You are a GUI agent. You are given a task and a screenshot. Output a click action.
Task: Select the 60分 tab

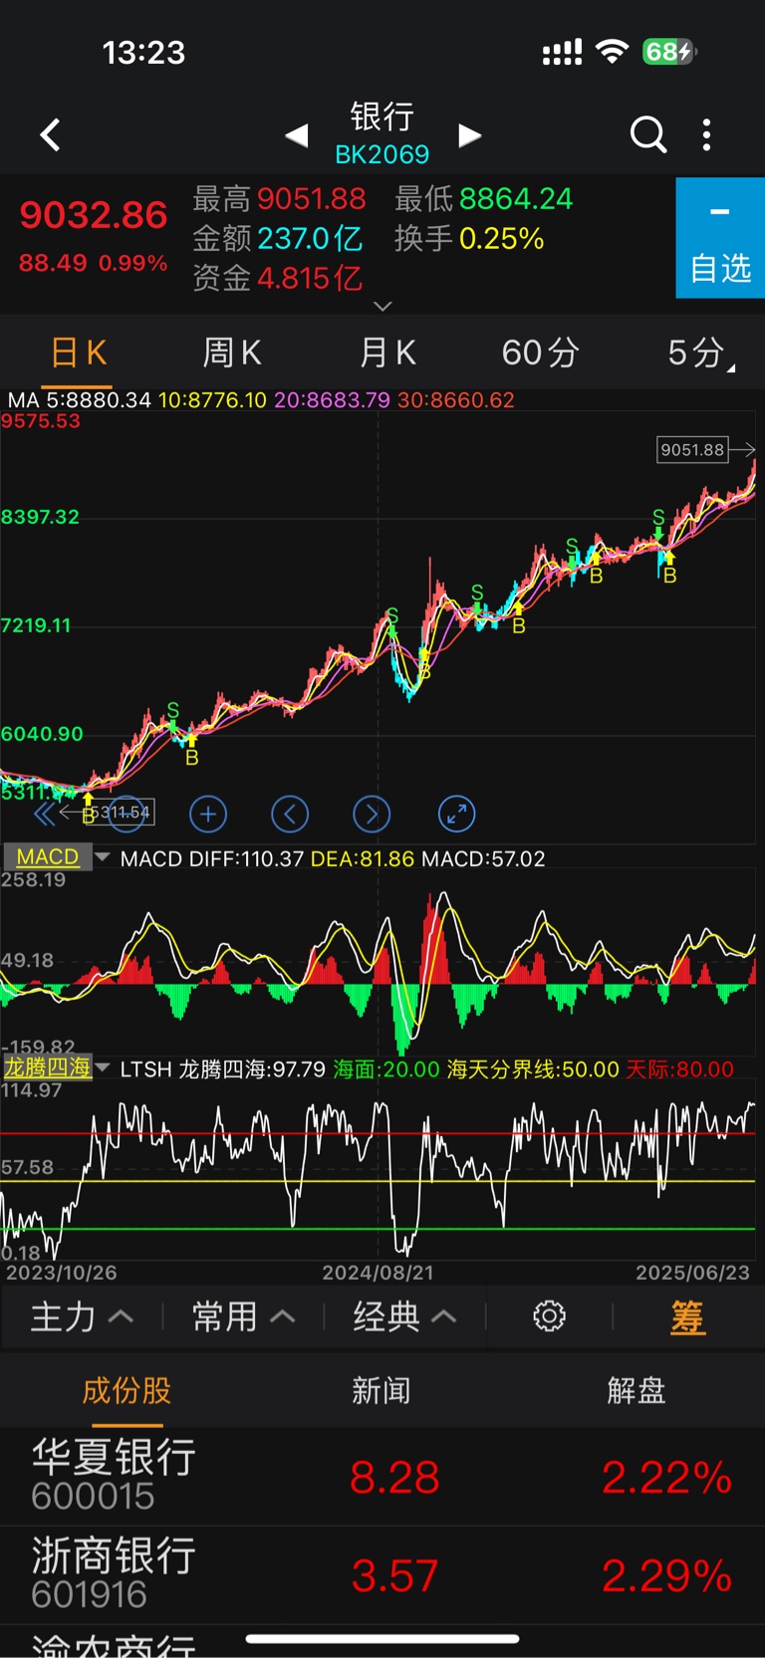click(x=540, y=353)
